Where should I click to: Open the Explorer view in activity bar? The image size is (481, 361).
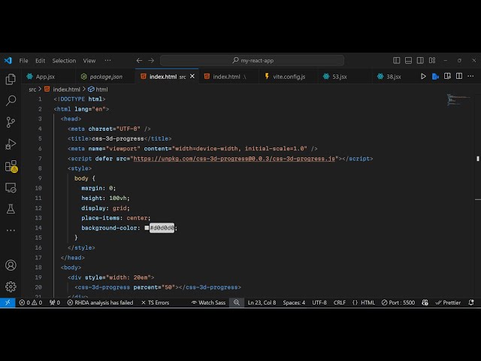tap(11, 79)
